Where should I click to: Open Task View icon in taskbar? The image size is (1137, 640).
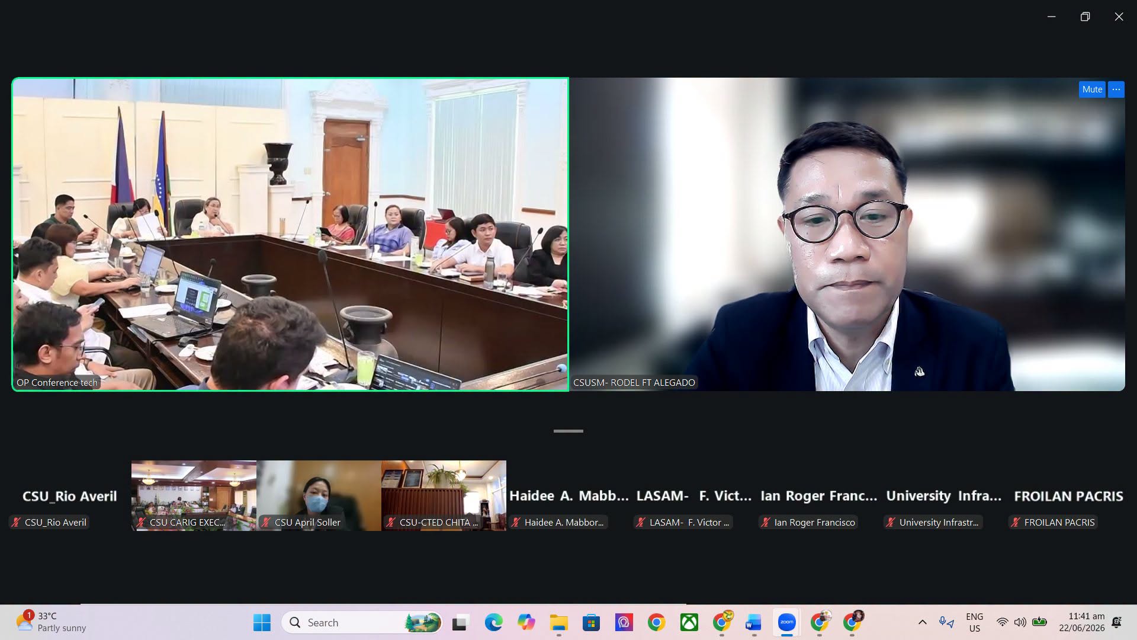coord(460,622)
